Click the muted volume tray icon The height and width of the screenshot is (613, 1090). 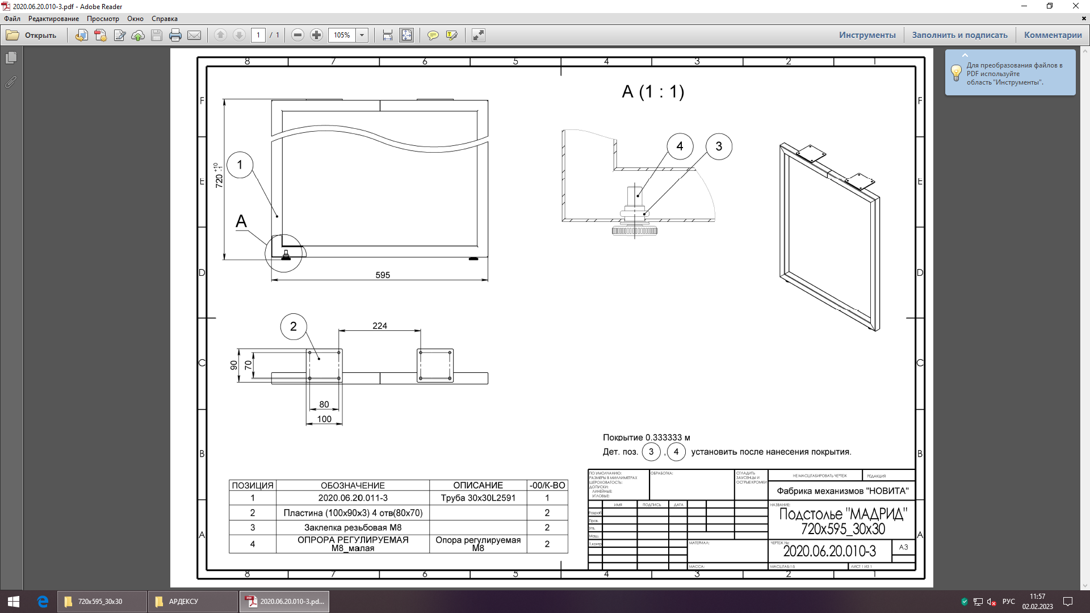click(991, 602)
